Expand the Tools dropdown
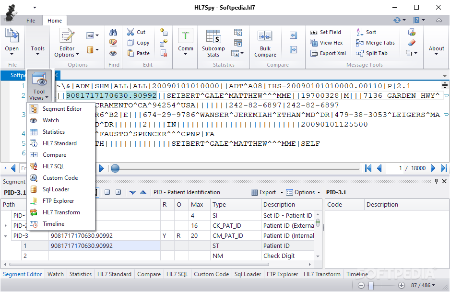Screen dimensions: 450x292 coord(37,50)
